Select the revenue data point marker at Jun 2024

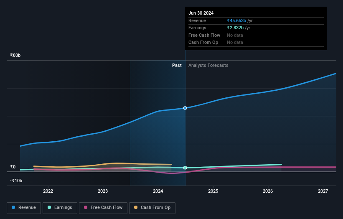tap(185, 108)
